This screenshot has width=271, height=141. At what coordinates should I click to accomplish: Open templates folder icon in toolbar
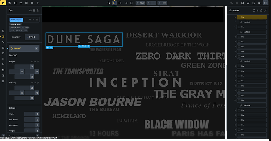pyautogui.click(x=21, y=3)
